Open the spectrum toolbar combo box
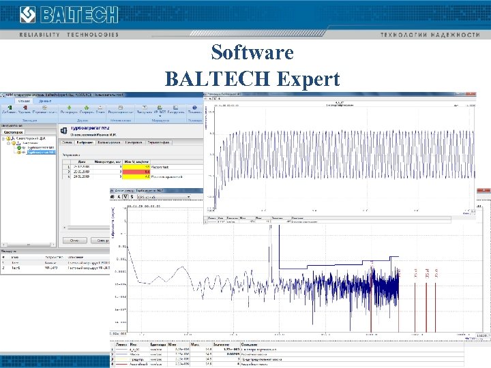 (164, 197)
